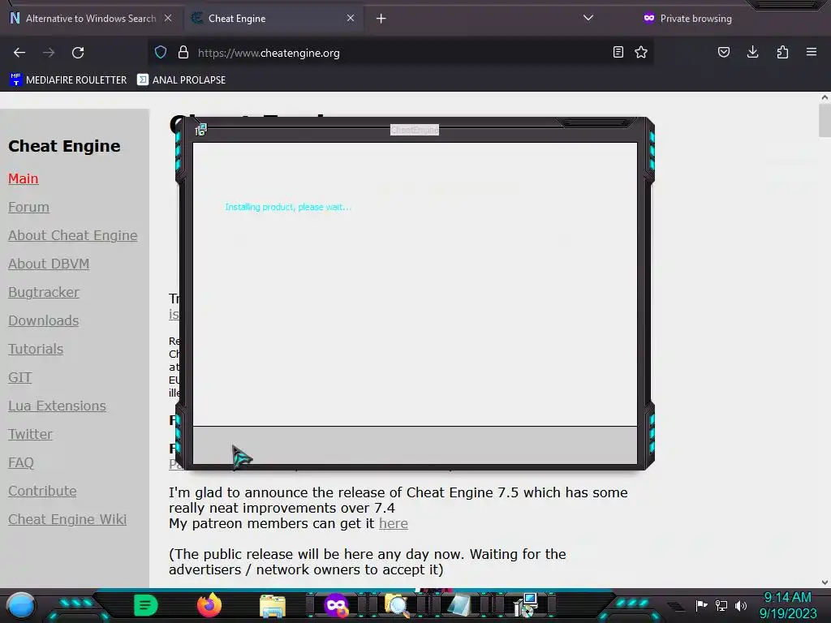Open the Lua Extensions link

[x=58, y=406]
